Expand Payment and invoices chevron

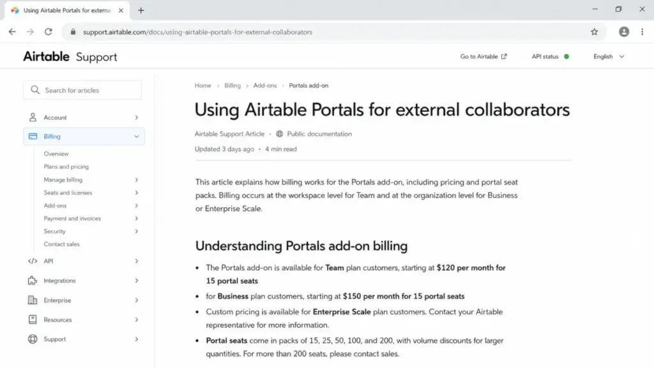[x=137, y=218]
